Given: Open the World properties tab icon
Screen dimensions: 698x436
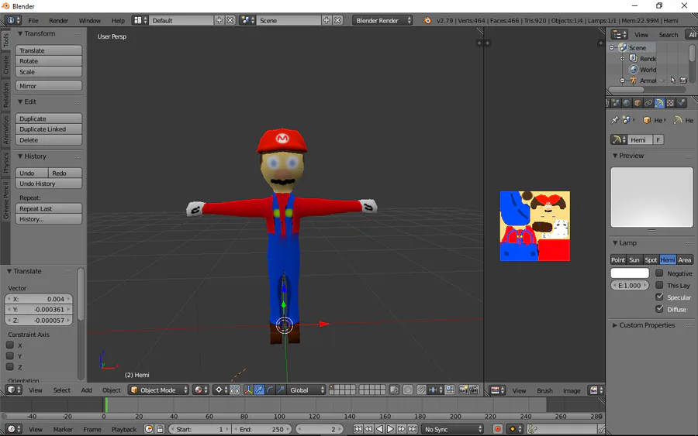Looking at the screenshot, I should (627, 103).
